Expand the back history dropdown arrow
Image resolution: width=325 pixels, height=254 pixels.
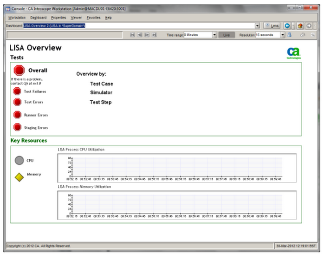(293, 26)
